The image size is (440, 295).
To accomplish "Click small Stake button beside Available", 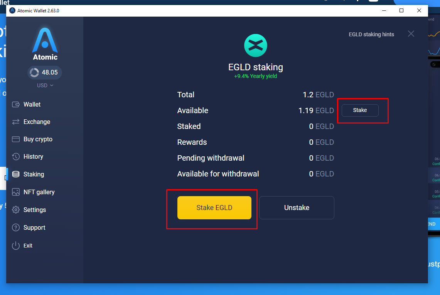I will [360, 110].
